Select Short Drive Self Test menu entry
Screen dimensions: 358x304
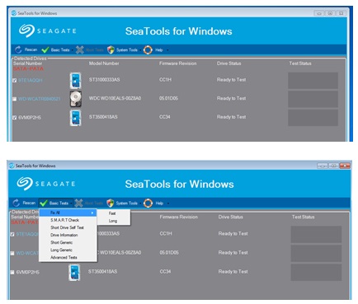(x=67, y=227)
